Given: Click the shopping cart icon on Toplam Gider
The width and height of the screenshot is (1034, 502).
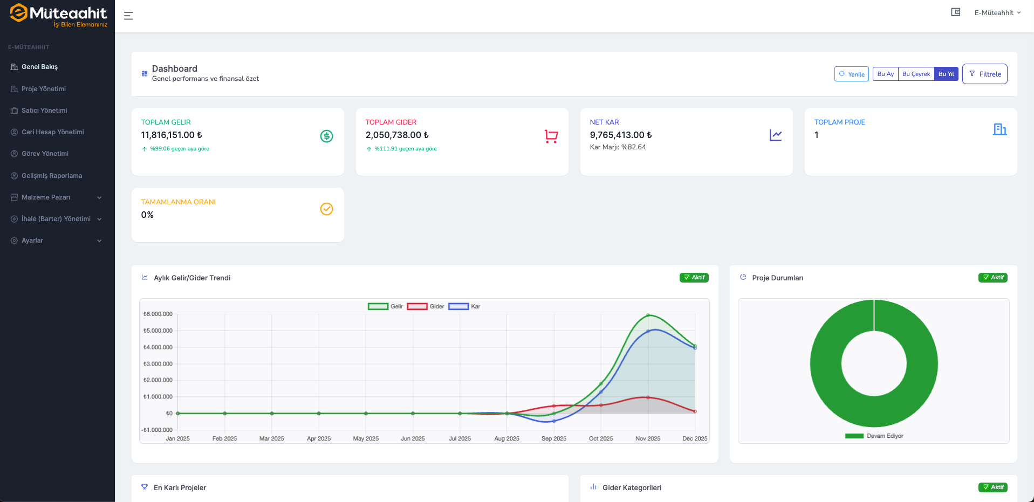Looking at the screenshot, I should click(551, 136).
